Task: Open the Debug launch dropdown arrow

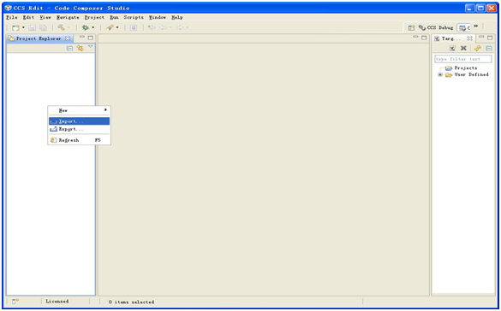Action: (x=93, y=27)
